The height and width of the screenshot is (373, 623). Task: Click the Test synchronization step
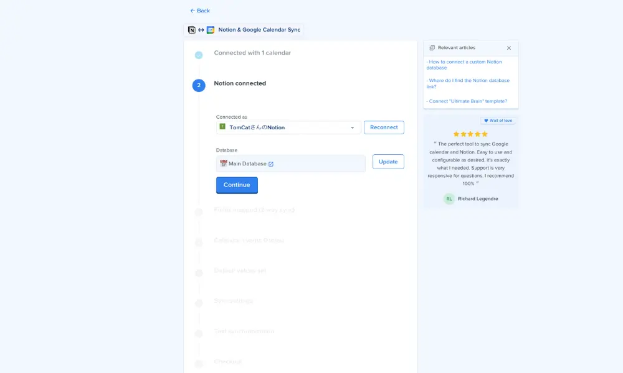244,331
